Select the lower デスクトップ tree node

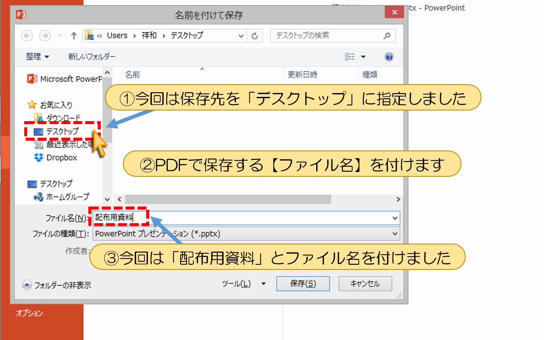click(50, 184)
